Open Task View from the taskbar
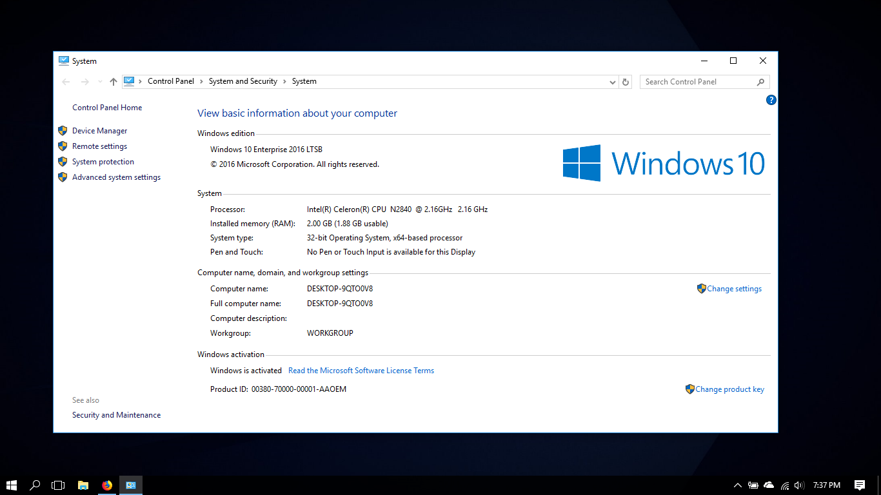881x495 pixels. click(x=59, y=485)
